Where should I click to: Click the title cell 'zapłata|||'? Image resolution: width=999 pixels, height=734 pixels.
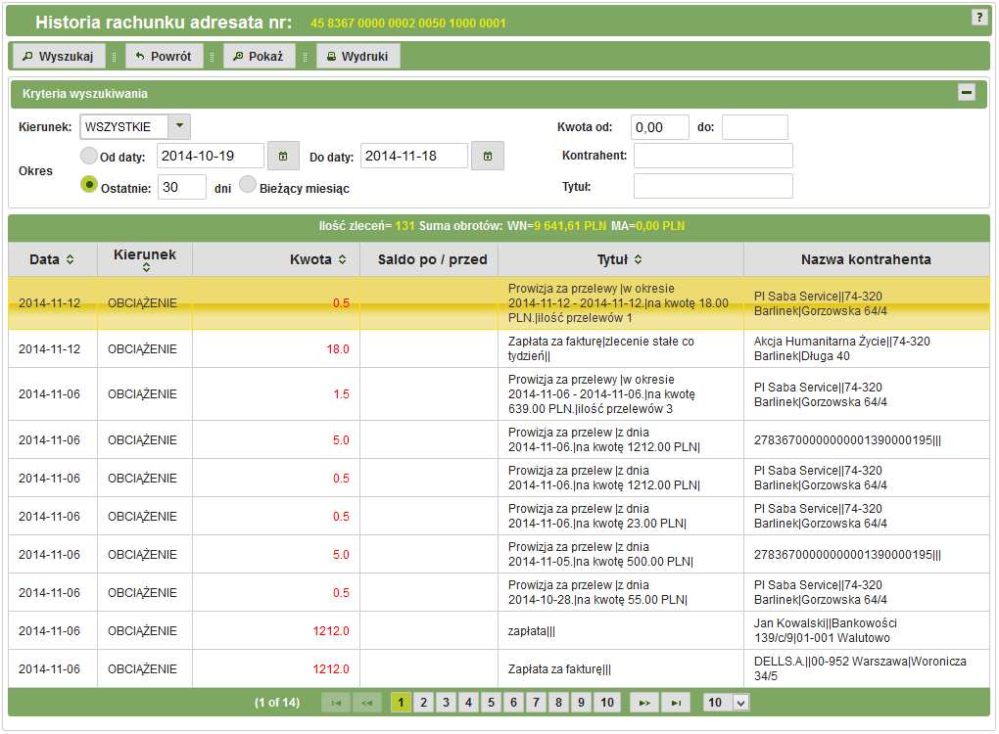(532, 631)
